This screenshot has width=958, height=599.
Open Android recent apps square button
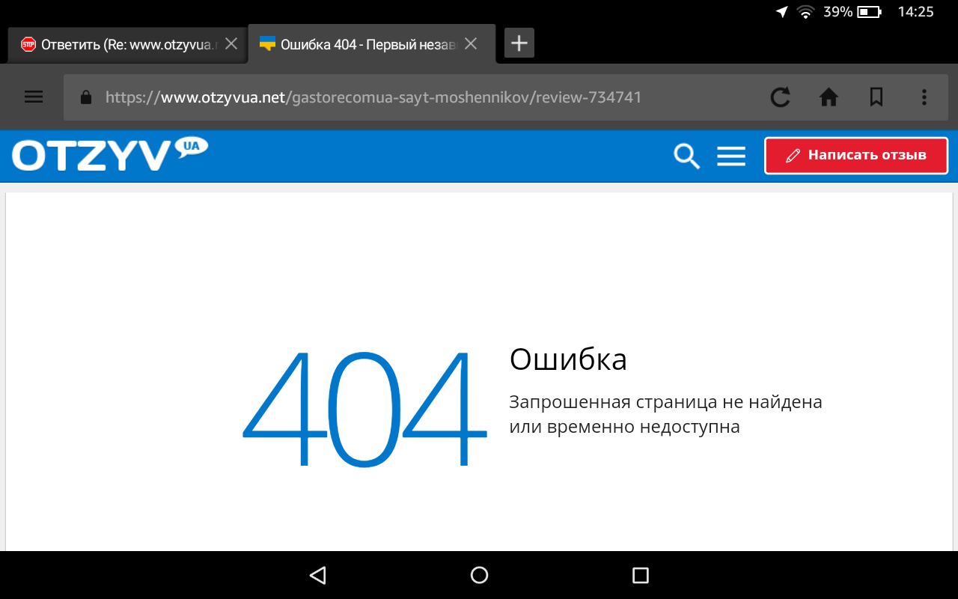coord(640,575)
